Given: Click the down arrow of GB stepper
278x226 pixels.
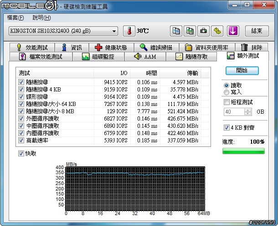Looking at the screenshot, I should click(x=247, y=114).
